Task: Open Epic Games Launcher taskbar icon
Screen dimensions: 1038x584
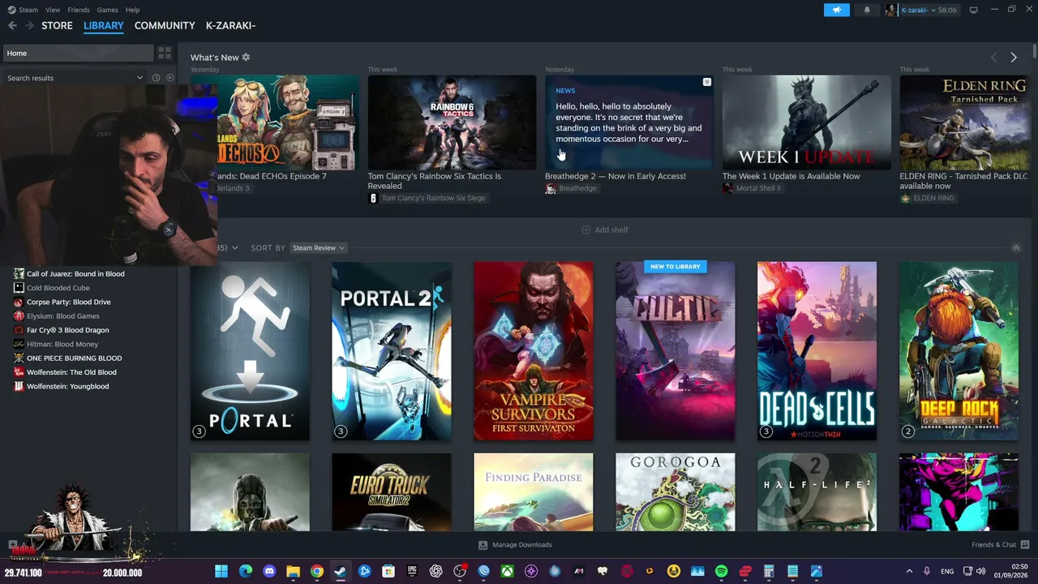Action: [412, 572]
